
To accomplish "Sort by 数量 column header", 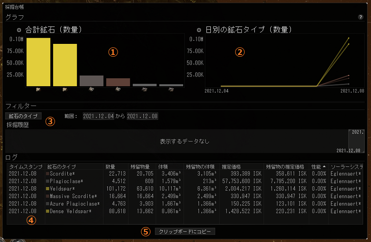I will 116,167.
